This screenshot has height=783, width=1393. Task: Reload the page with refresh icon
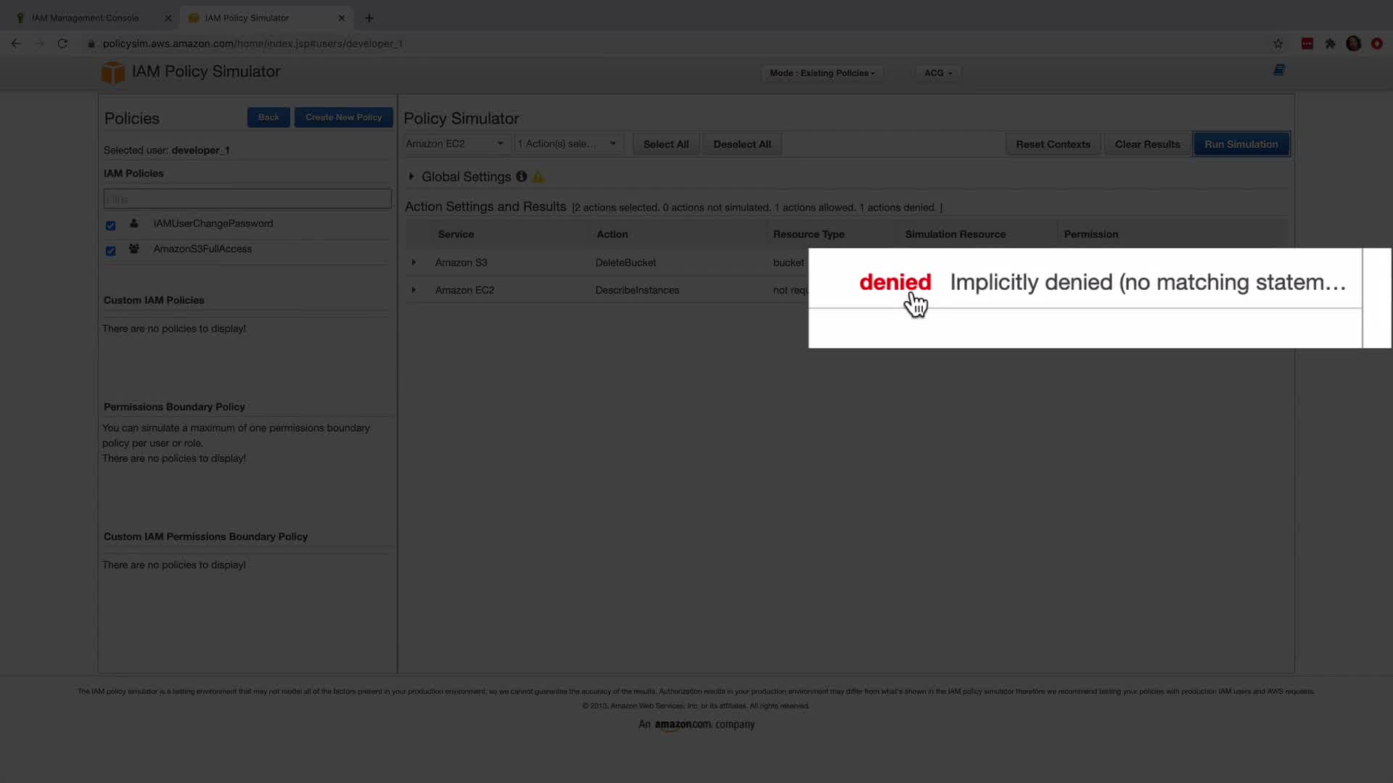62,43
